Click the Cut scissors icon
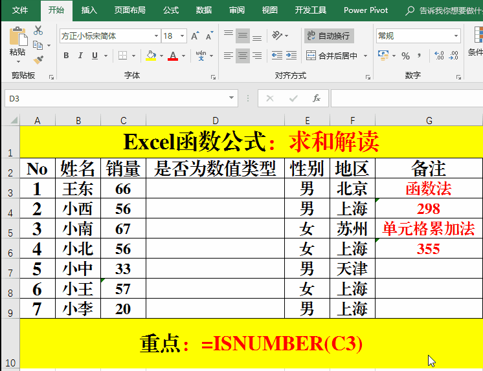Screen dimensions: 483x371 coord(38,30)
